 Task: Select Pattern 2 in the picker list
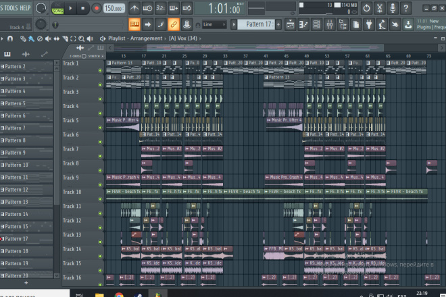click(26, 67)
